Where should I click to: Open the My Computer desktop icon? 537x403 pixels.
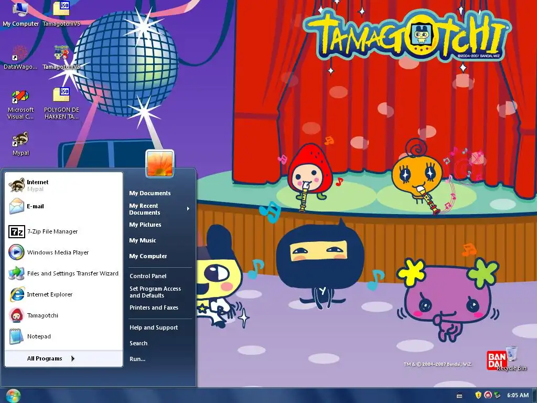point(20,14)
